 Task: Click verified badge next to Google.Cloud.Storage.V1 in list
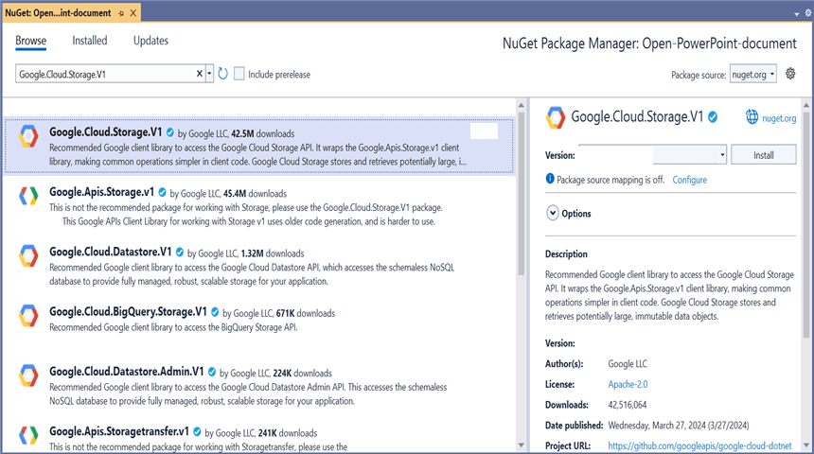[x=169, y=132]
